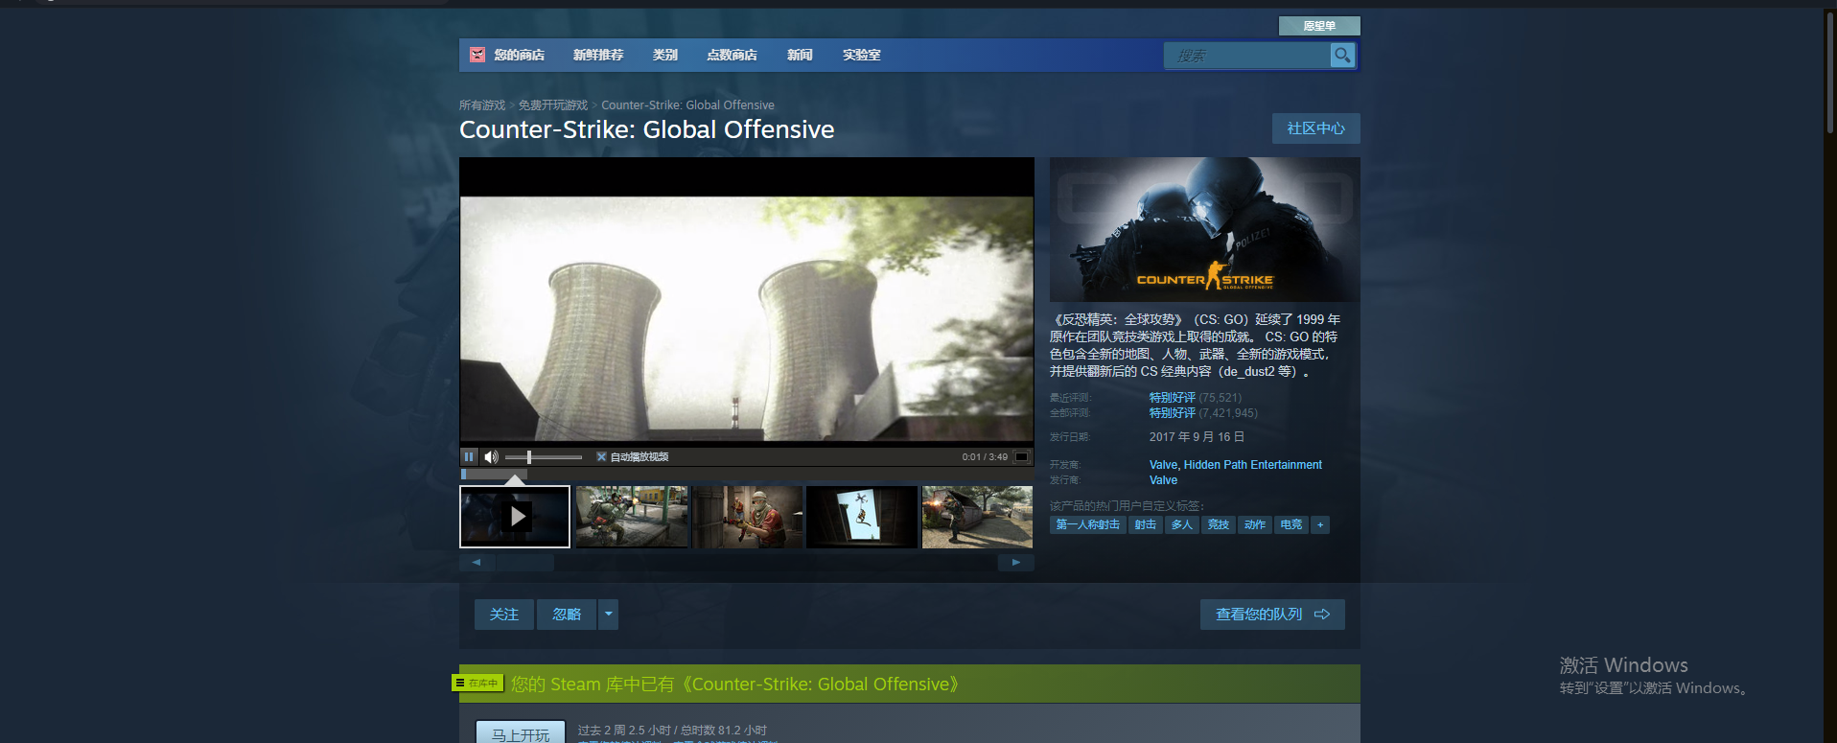
Task: Go to 免费开玩游戏 breadcrumb
Action: pyautogui.click(x=553, y=105)
